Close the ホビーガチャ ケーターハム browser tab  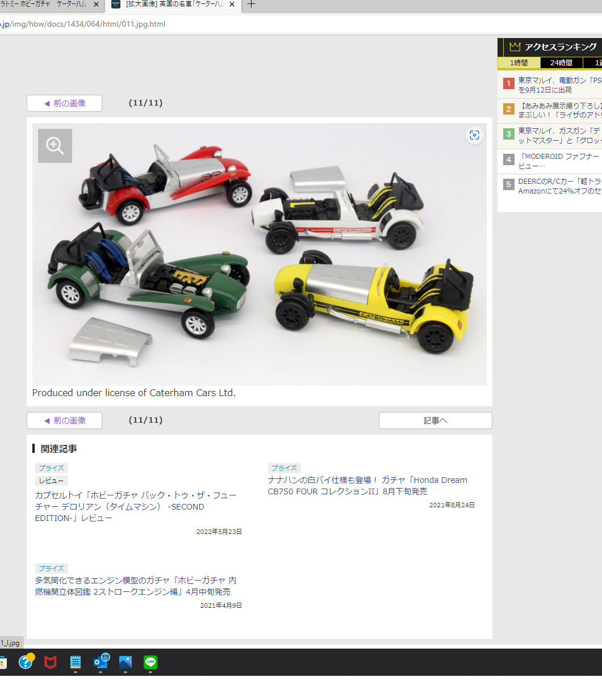coord(96,5)
